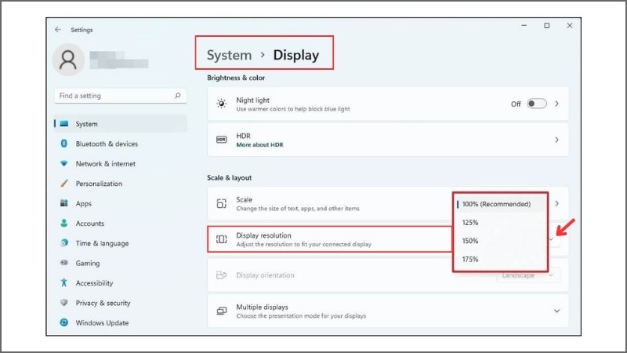Open Night light settings chevron

point(556,104)
